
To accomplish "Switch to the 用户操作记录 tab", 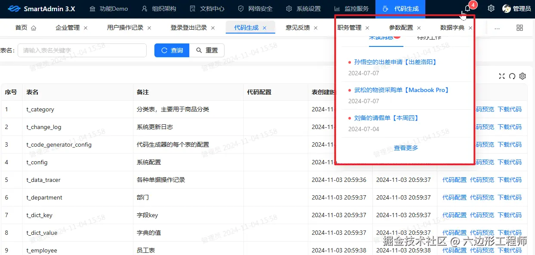I will coord(125,28).
